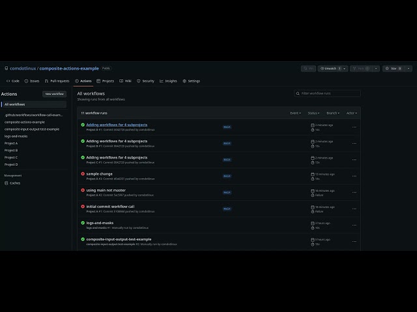Select the composite-actions-example workflow in sidebar
The image size is (417, 312).
(x=25, y=122)
